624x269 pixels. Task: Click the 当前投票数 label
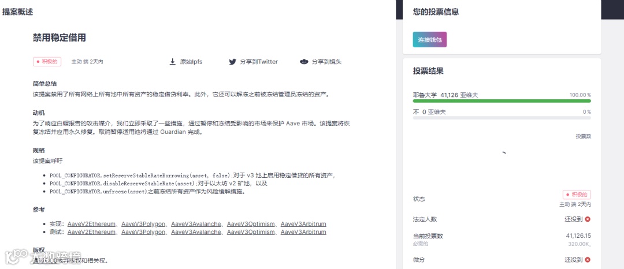point(428,236)
